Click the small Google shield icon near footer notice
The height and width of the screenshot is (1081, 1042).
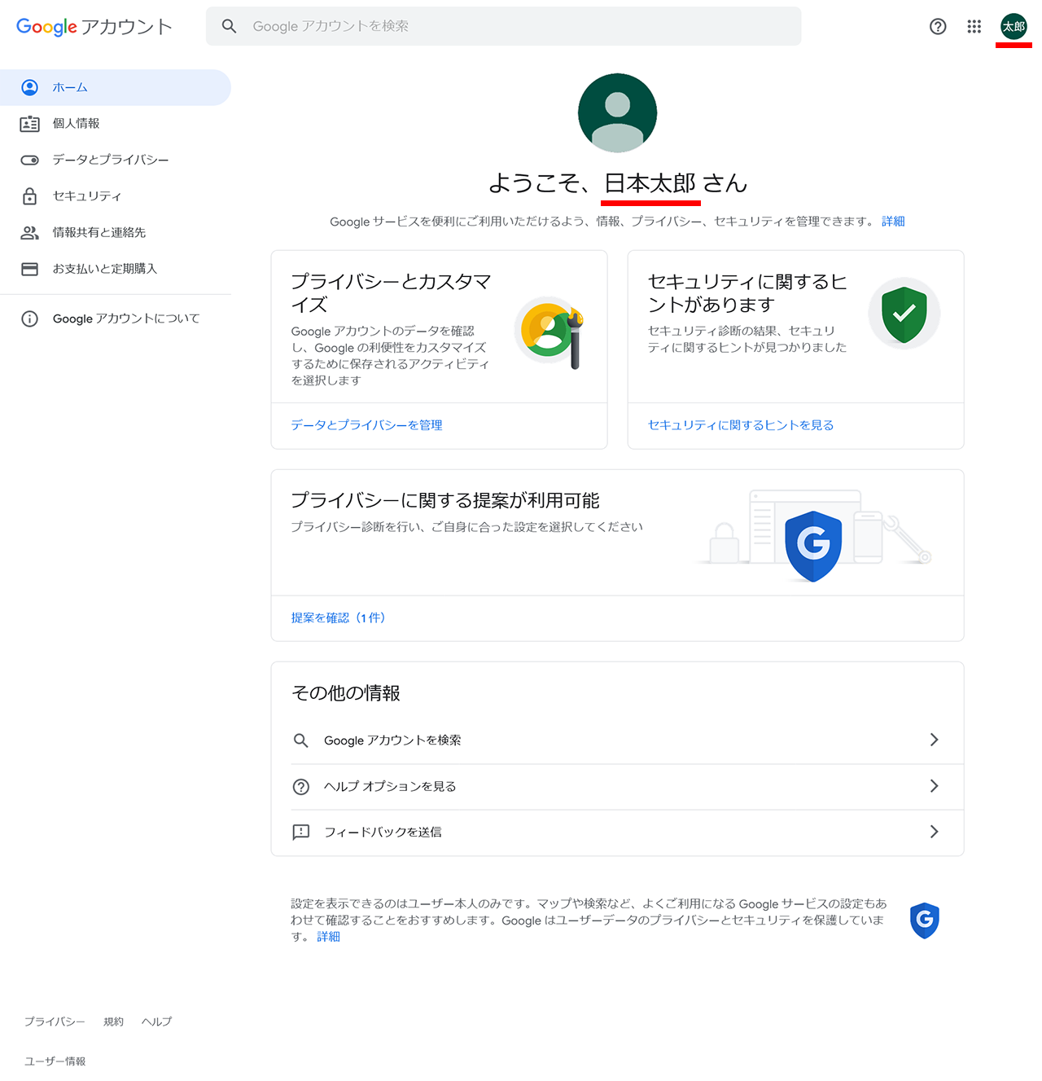click(x=925, y=921)
